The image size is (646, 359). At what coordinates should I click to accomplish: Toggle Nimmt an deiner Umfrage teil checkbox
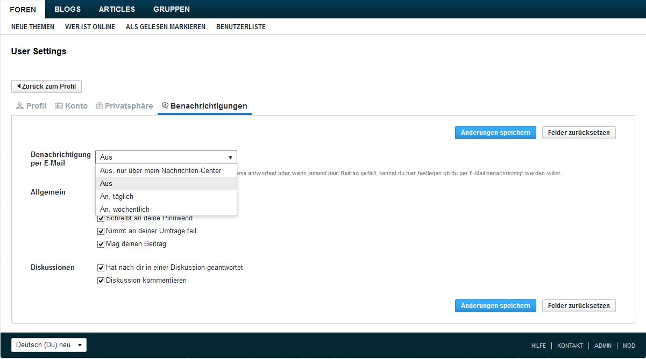[x=101, y=231]
